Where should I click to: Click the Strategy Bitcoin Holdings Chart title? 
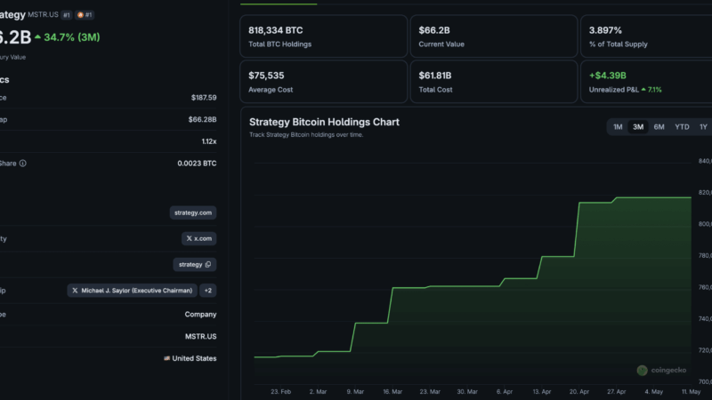click(x=324, y=122)
